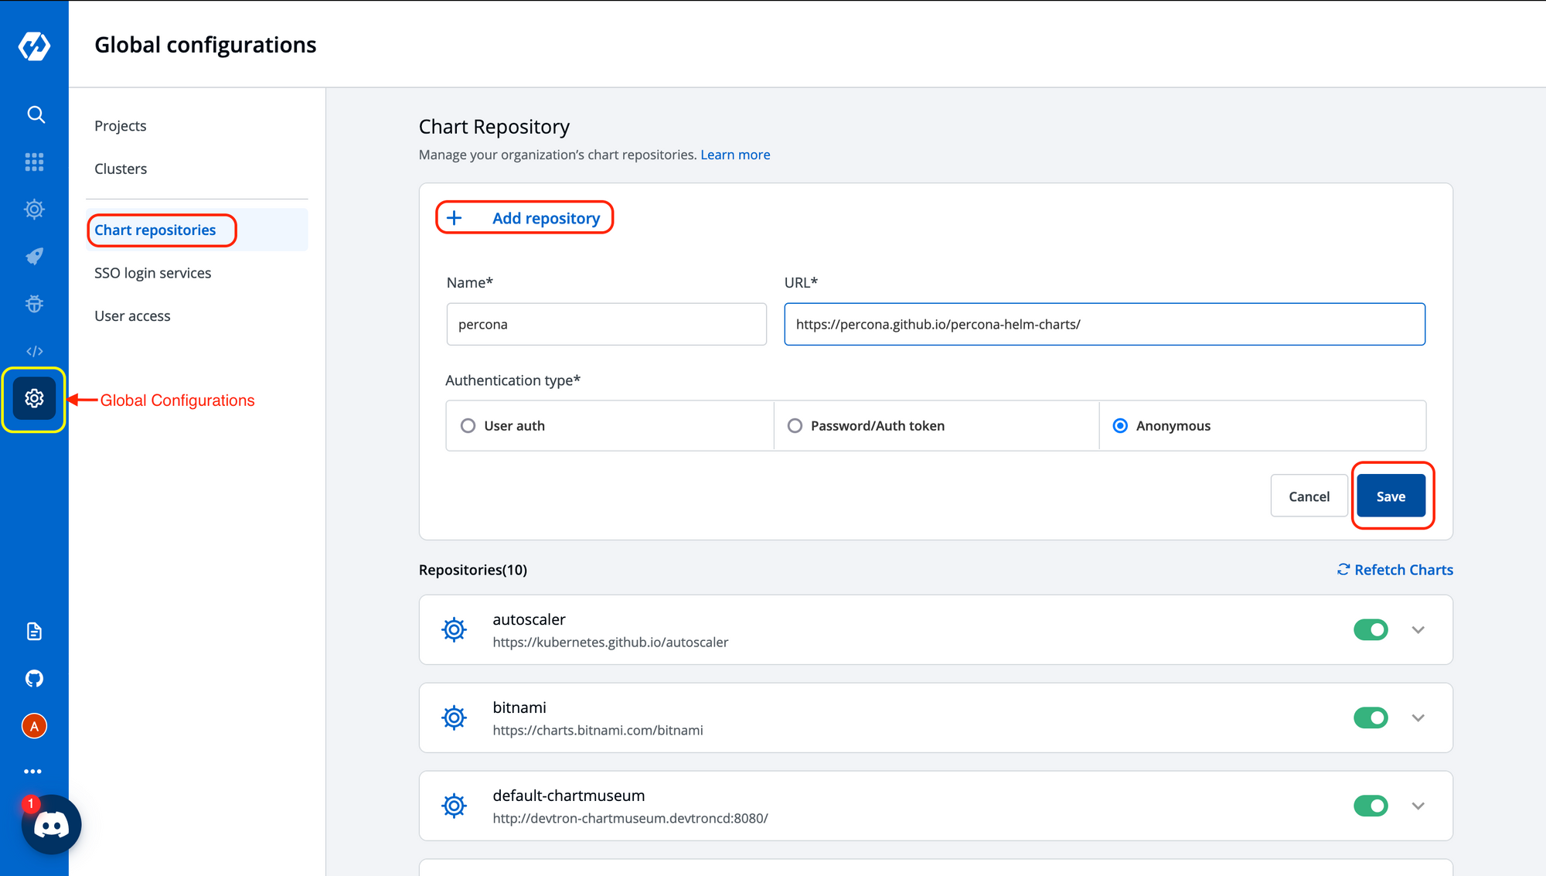Viewport: 1546px width, 876px height.
Task: Click the Applications grid icon
Action: point(34,162)
